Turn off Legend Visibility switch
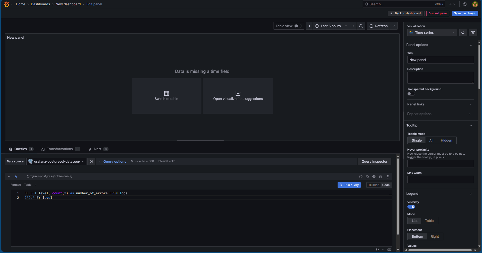This screenshot has height=253, width=482. point(411,207)
